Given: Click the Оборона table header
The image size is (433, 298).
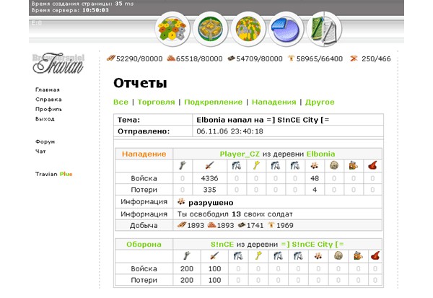Looking at the screenshot, I should tap(144, 245).
